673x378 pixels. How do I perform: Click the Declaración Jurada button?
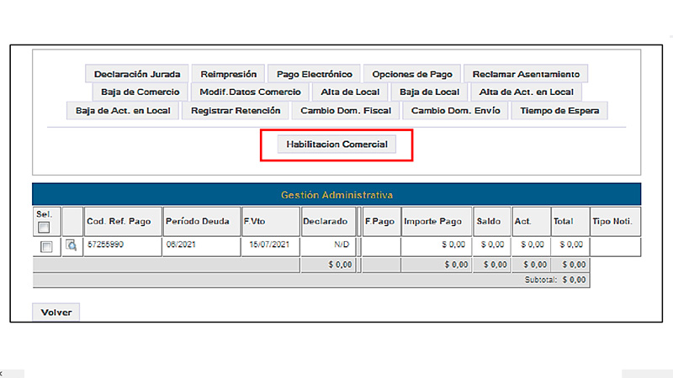137,74
